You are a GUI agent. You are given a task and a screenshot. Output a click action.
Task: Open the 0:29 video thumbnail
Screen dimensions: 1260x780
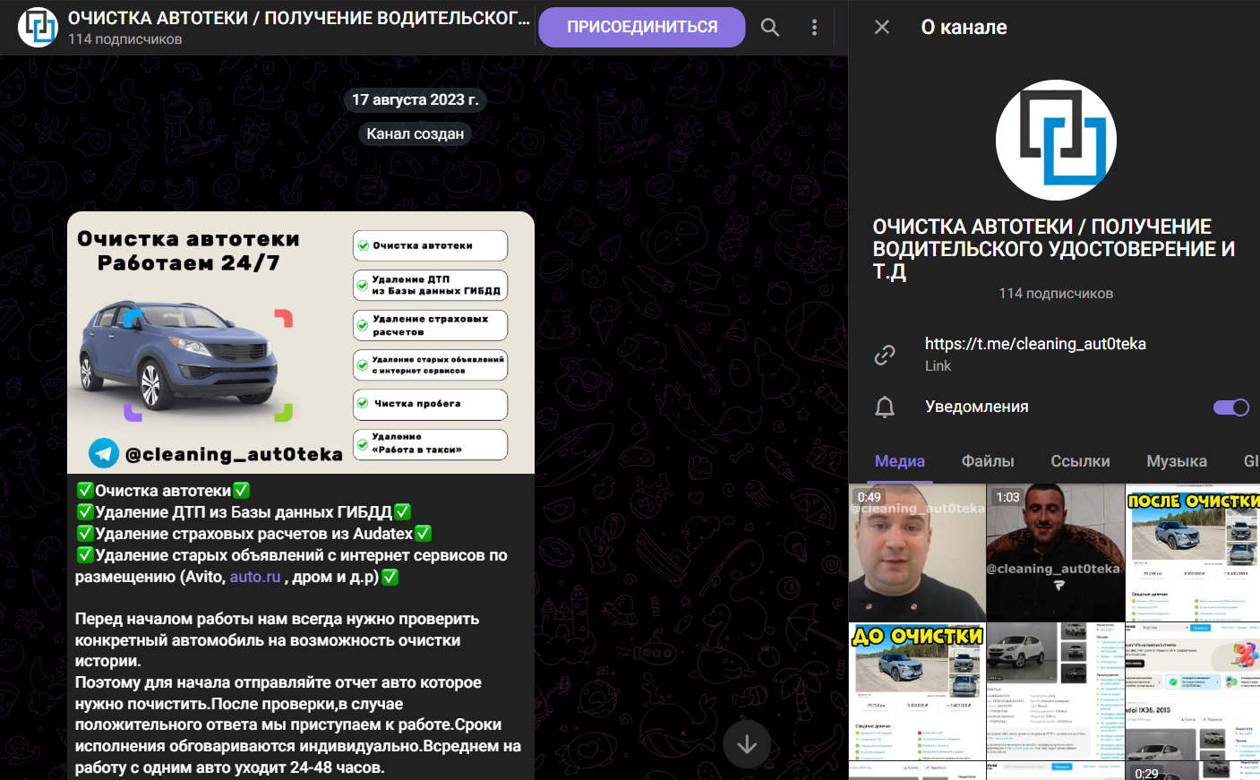point(1193,770)
